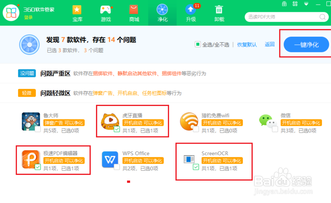Click the 虎牙直播 app icon
Viewport: 331px width, 203px height.
[110, 121]
